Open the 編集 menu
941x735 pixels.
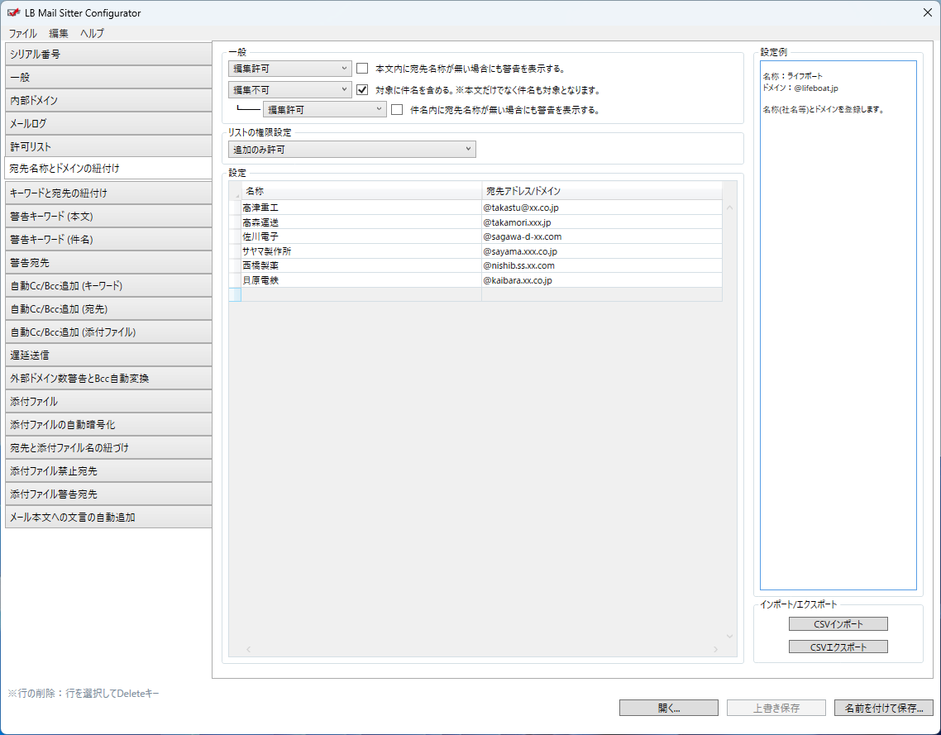point(59,34)
